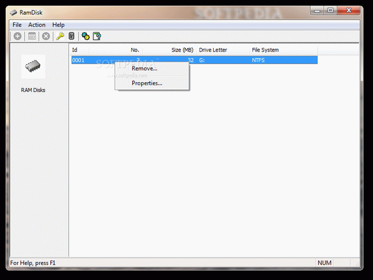Click the black binder-clip toolbar icon
This screenshot has width=373, height=280.
click(71, 37)
